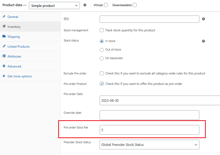Click the help icon for Stock status
Screen dimensions: 220x155
203,41
